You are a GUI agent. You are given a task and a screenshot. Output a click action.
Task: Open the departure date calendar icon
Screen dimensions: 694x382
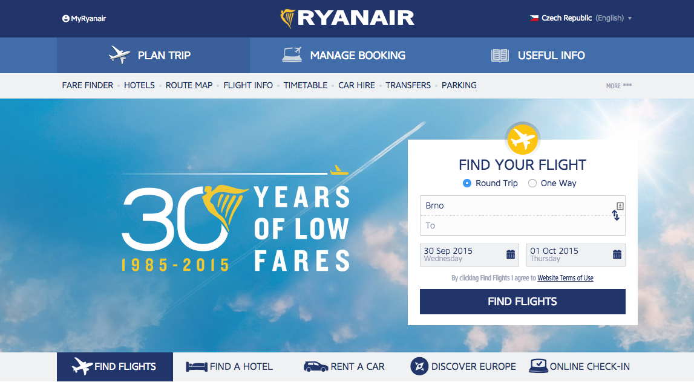(510, 254)
